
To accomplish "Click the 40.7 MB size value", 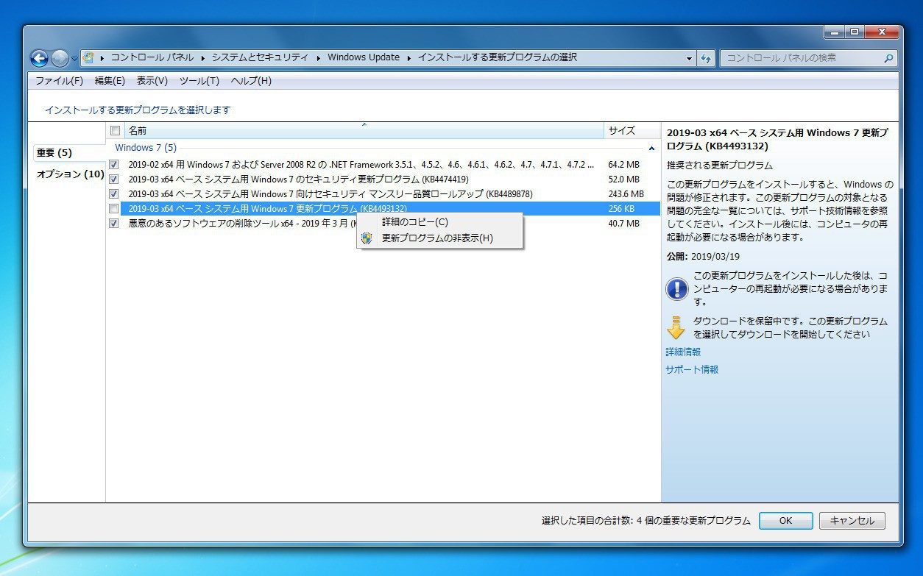I will pos(624,224).
